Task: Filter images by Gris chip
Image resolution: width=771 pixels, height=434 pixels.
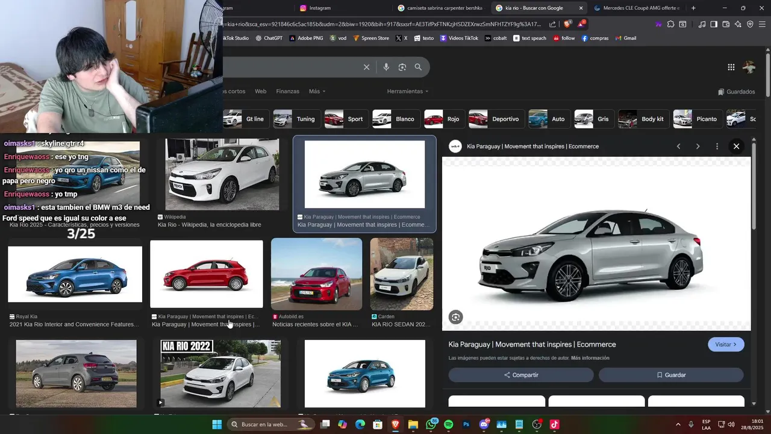Action: click(x=593, y=119)
